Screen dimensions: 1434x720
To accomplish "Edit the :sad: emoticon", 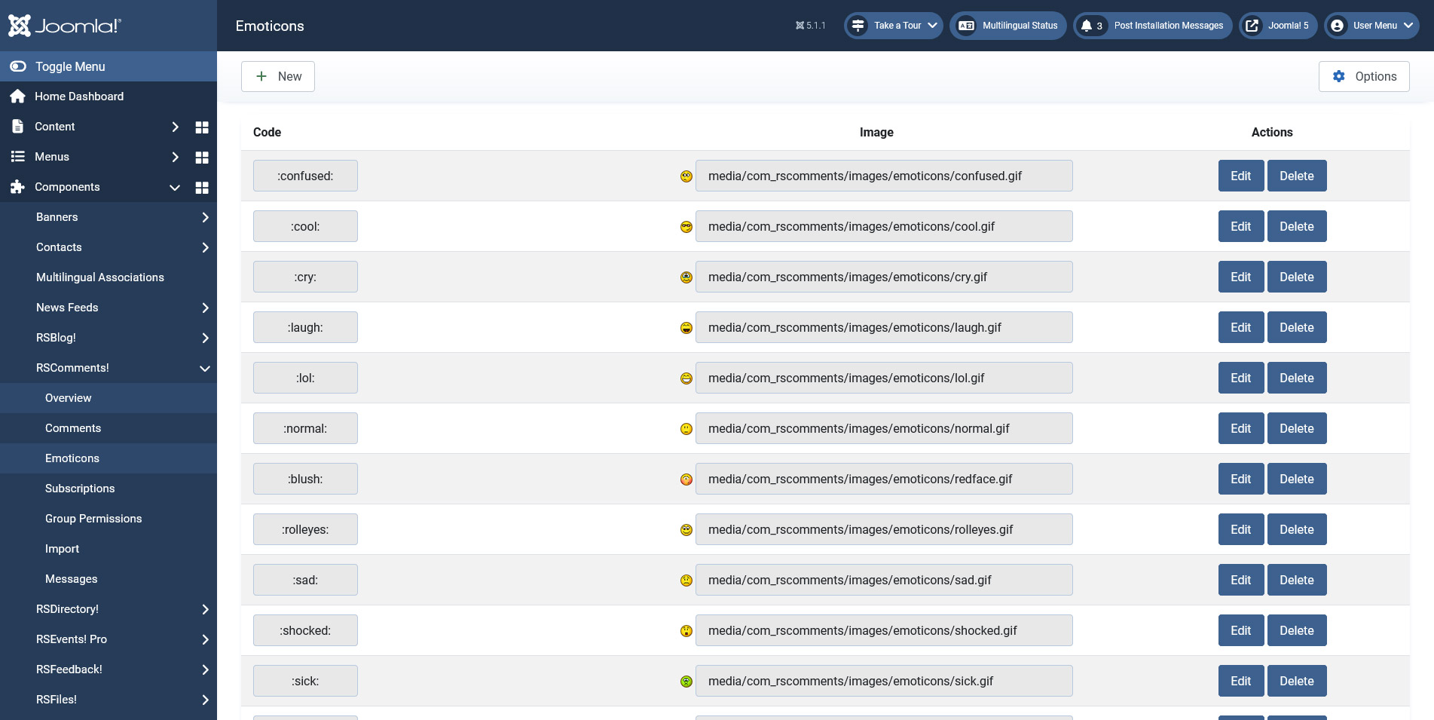I will [x=1240, y=580].
